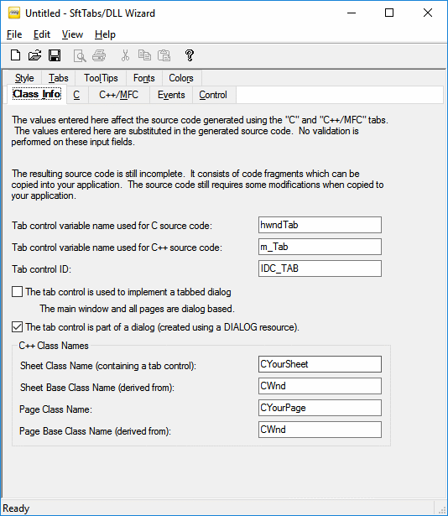The height and width of the screenshot is (516, 448).
Task: Click the Cut scissors icon
Action: [125, 55]
